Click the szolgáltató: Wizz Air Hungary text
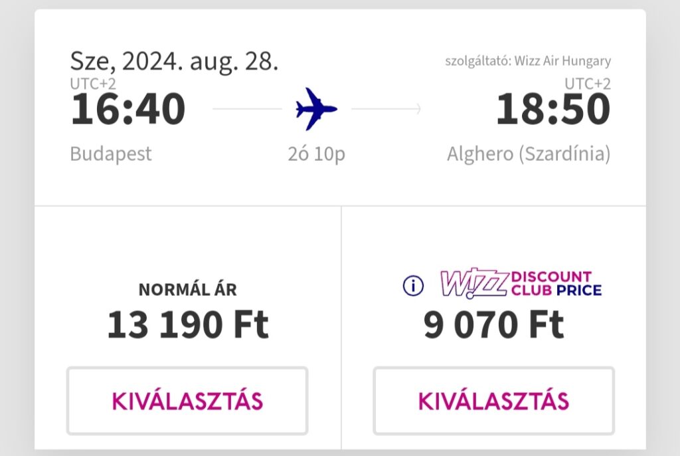 (x=528, y=60)
